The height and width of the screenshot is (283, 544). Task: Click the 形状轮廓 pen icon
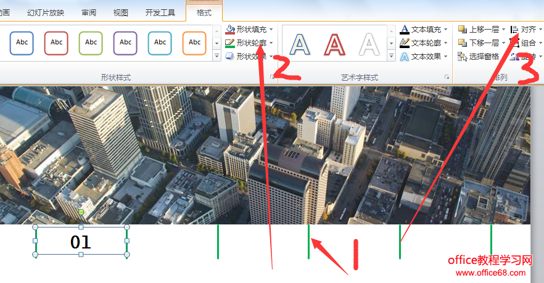pyautogui.click(x=229, y=43)
